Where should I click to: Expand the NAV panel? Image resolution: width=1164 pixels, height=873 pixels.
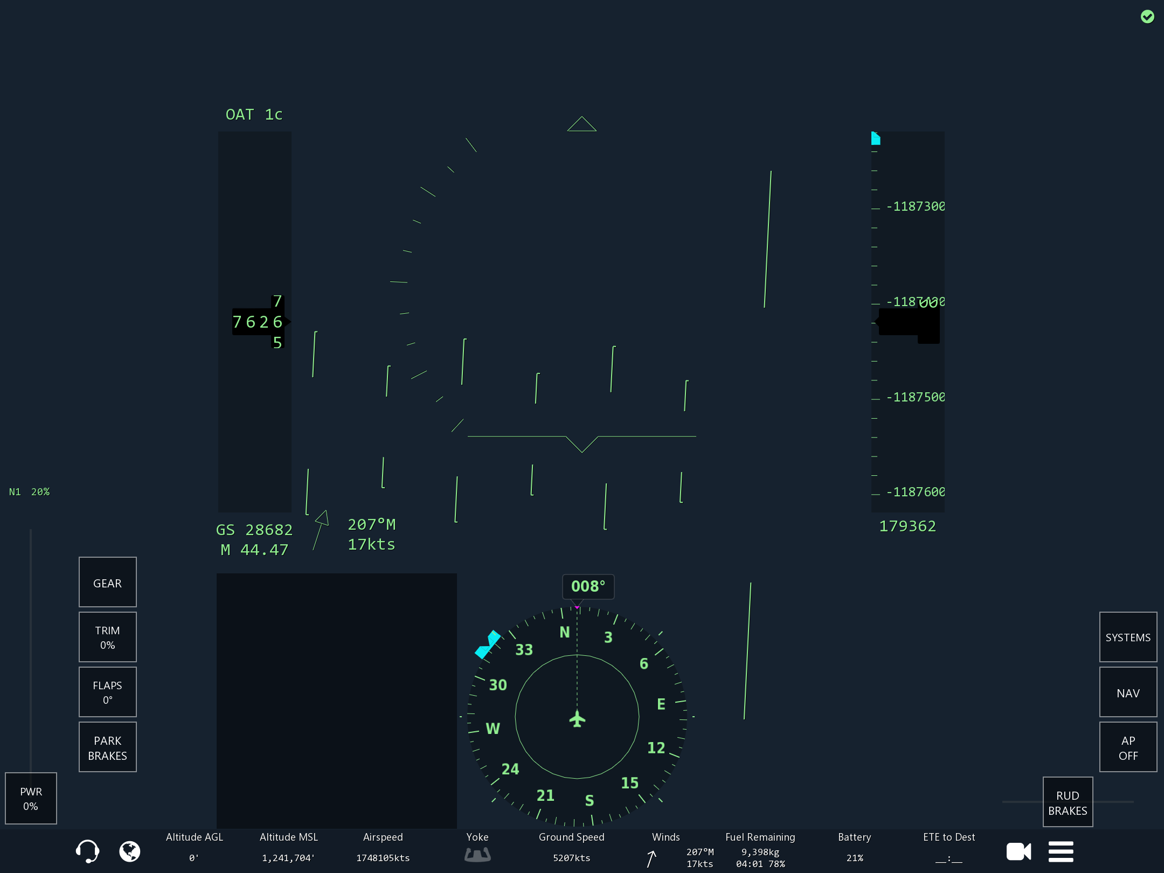1128,692
